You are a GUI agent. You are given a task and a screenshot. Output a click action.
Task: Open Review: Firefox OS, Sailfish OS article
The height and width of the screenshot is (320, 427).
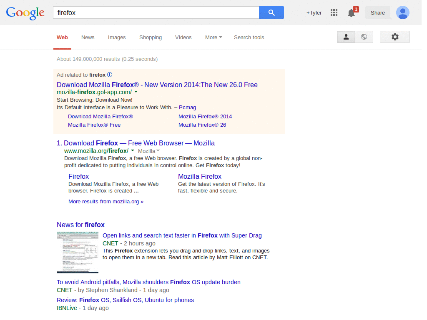pyautogui.click(x=125, y=300)
